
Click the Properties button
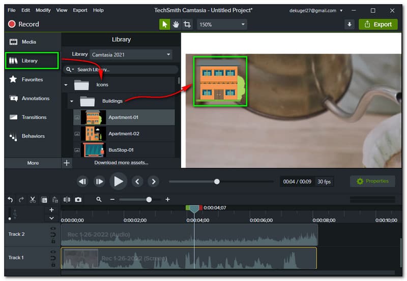pyautogui.click(x=372, y=181)
